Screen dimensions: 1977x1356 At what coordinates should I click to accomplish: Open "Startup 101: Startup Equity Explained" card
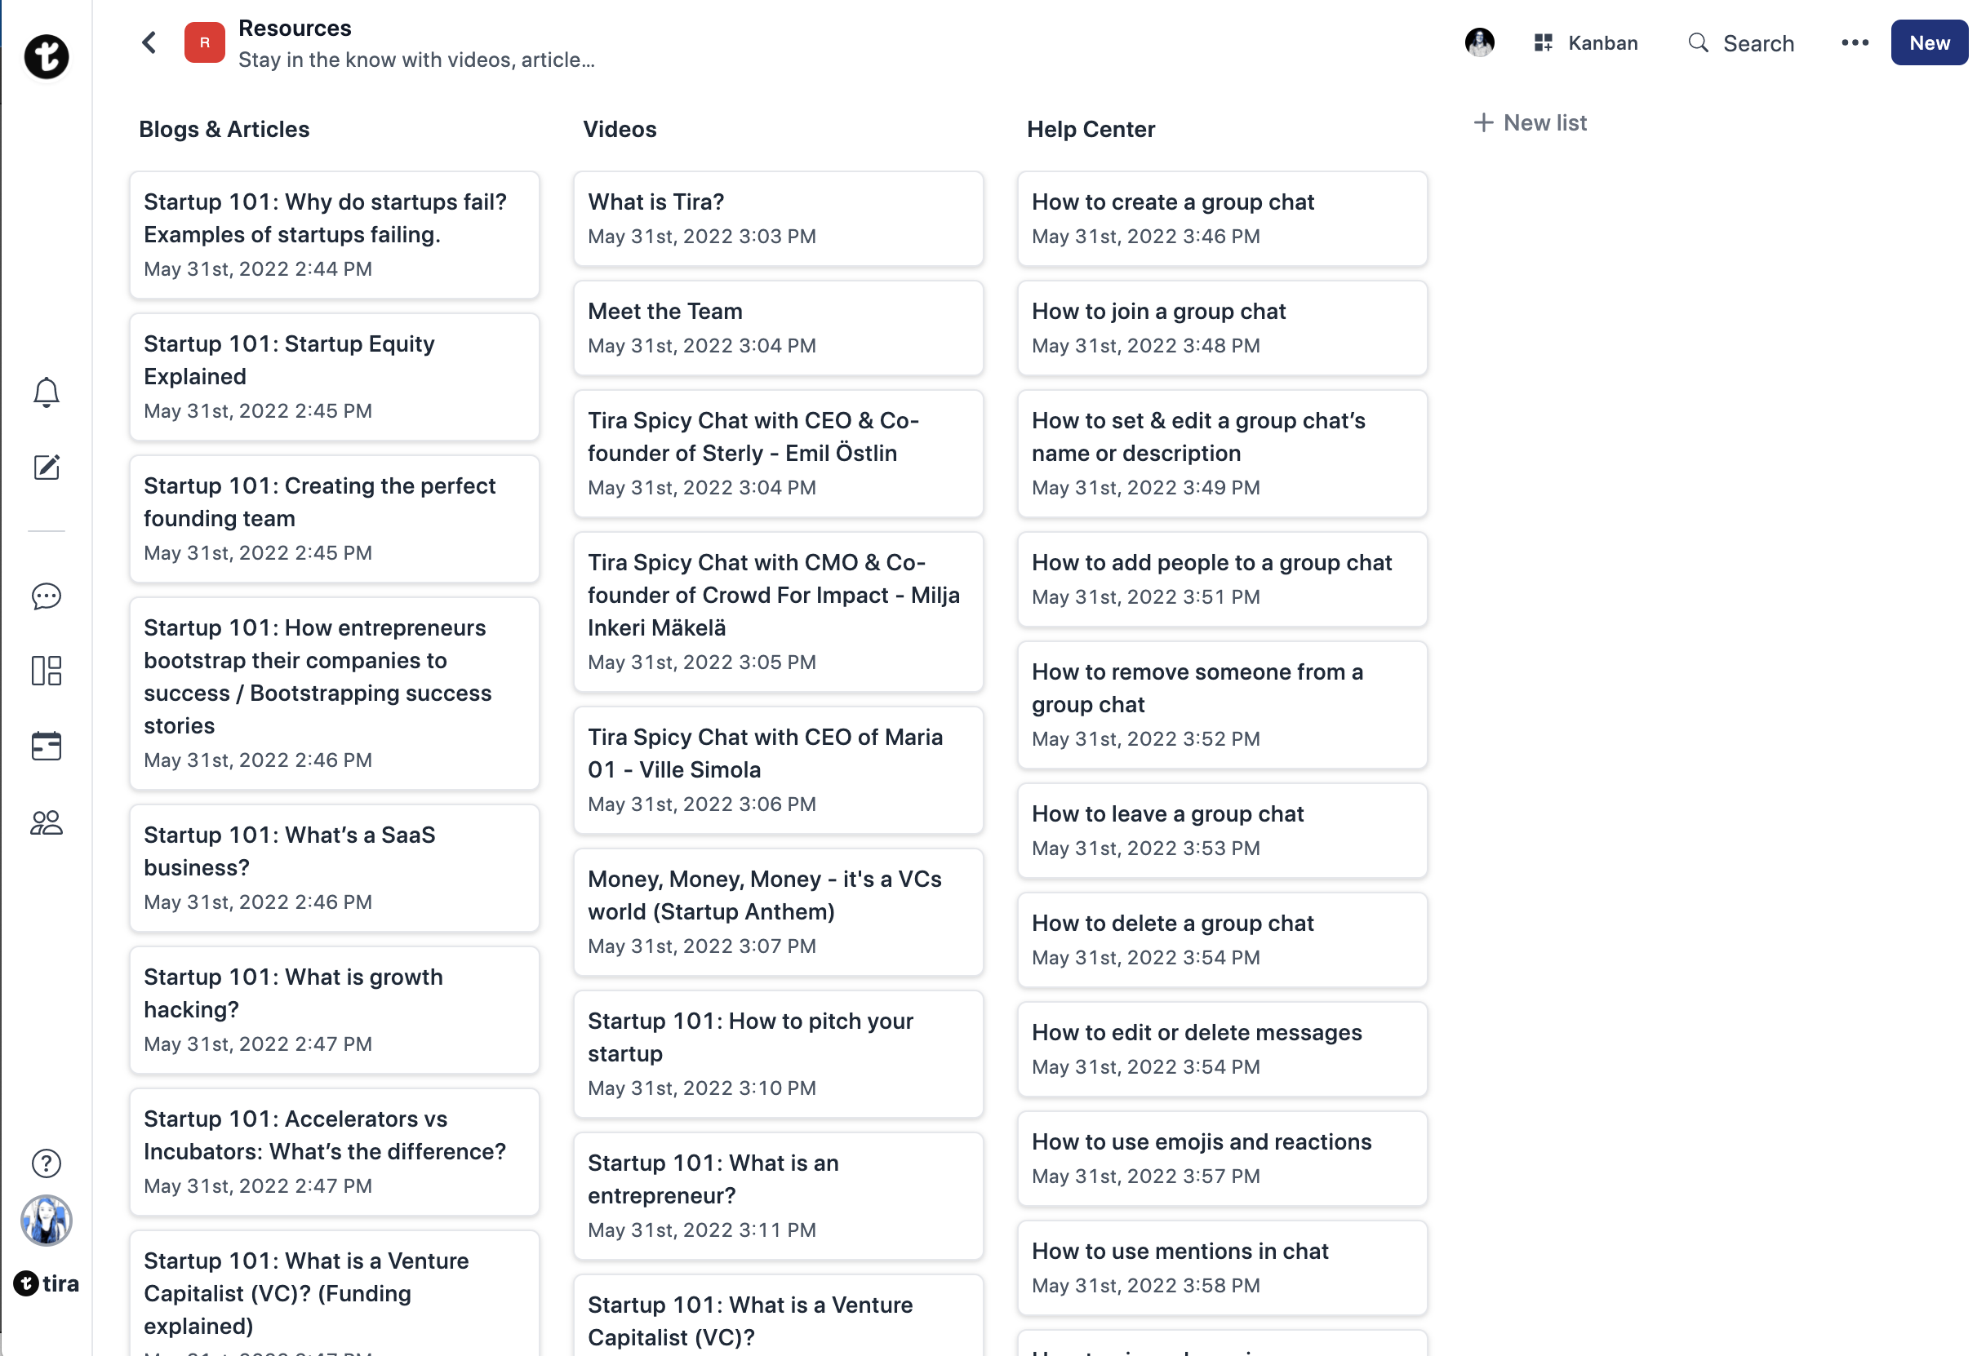[335, 377]
